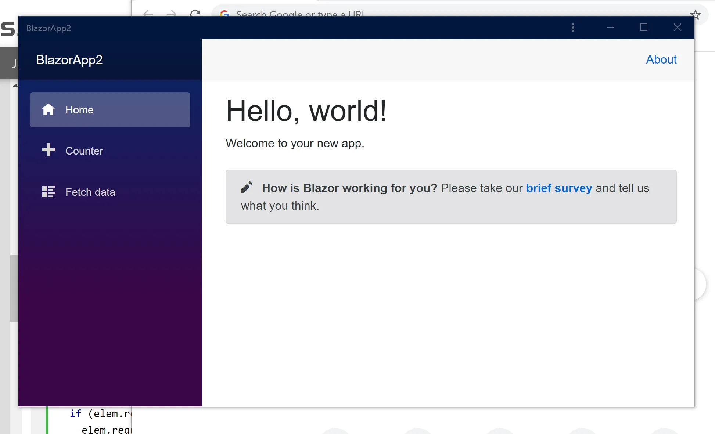Click the browser reload icon

pyautogui.click(x=195, y=14)
